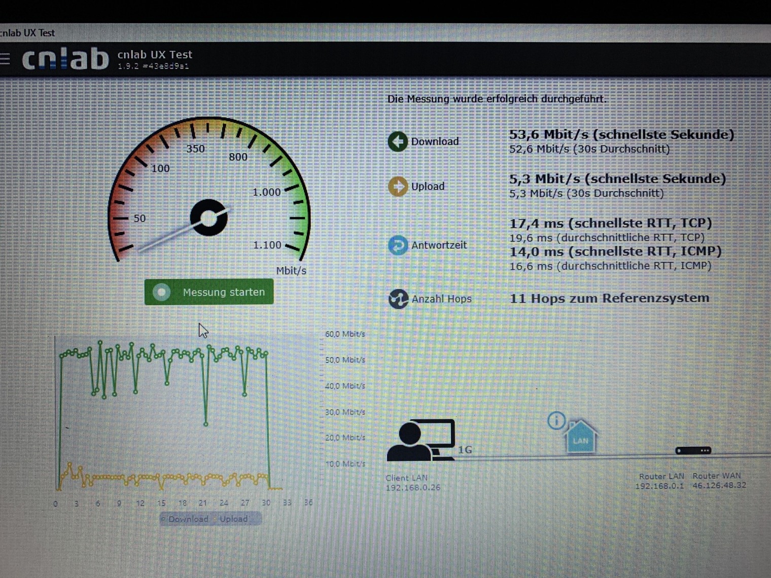Click the router device icon
The width and height of the screenshot is (771, 578).
693,450
